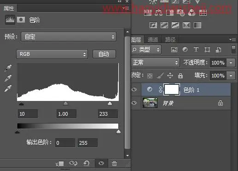Open the 类型 filter type dropdown
The image size is (238, 171).
click(x=146, y=49)
